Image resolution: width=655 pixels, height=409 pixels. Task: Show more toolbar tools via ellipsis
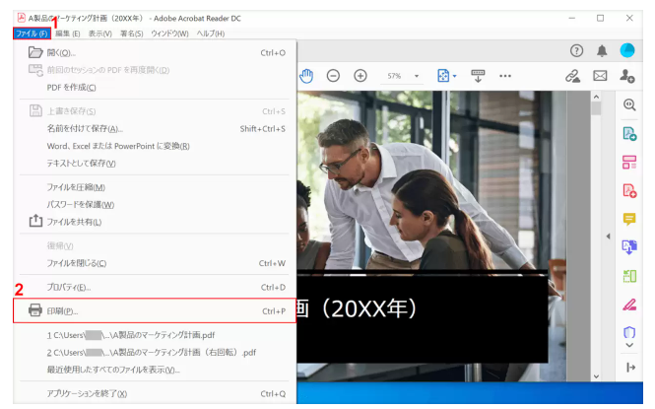pos(505,76)
